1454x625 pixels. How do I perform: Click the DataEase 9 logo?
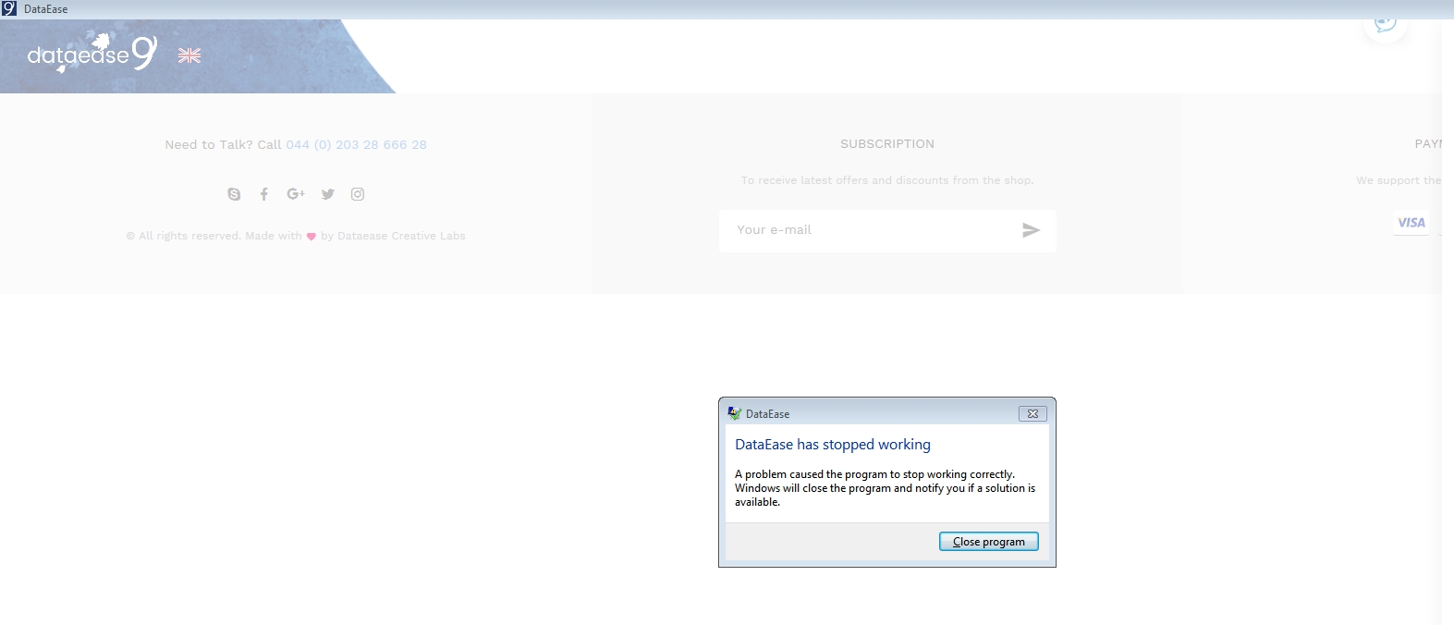(x=92, y=54)
